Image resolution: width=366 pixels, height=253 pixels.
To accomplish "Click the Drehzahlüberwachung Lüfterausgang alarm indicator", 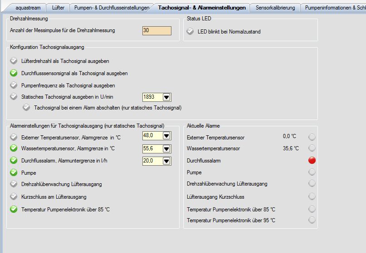I will [x=312, y=183].
